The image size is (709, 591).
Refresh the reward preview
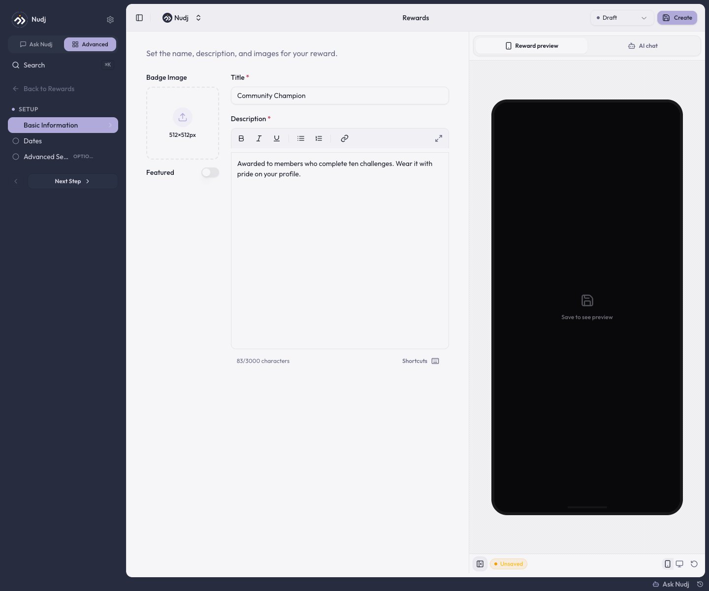pos(694,564)
